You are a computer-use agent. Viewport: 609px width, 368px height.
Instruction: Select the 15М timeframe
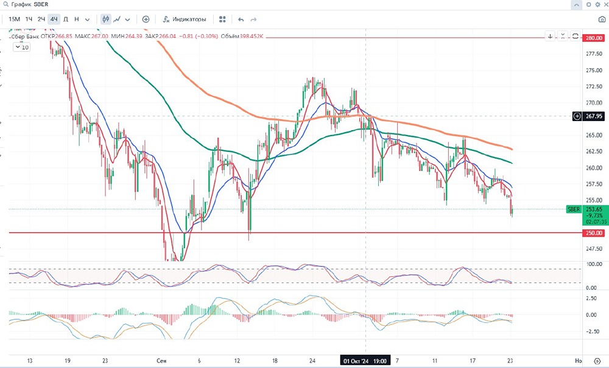(x=15, y=19)
